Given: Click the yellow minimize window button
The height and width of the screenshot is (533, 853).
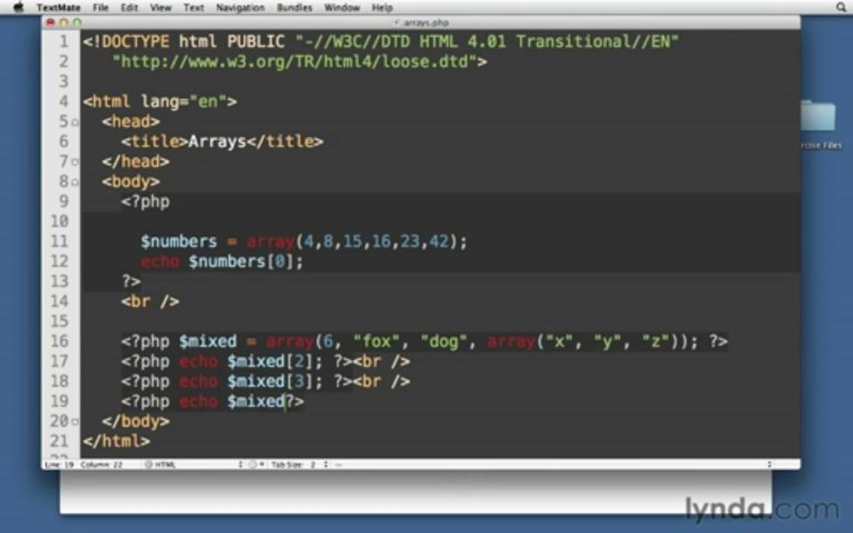Looking at the screenshot, I should click(x=63, y=23).
